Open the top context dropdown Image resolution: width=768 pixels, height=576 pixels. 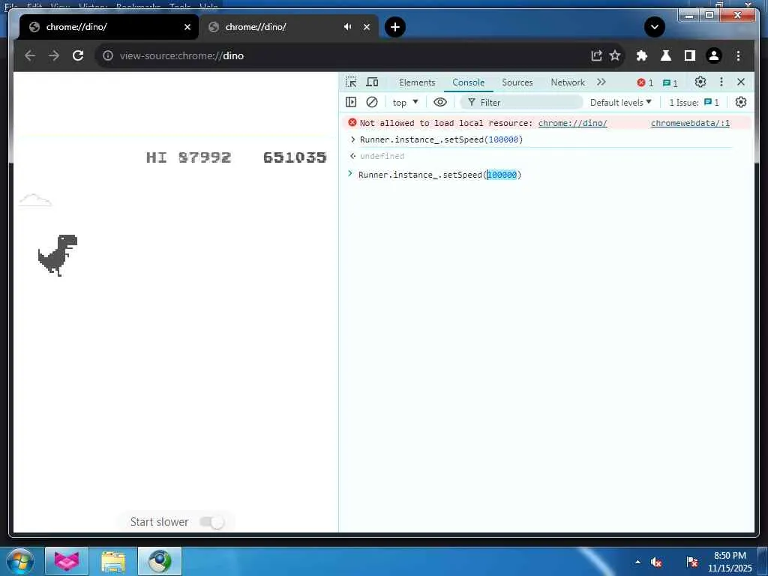click(405, 102)
